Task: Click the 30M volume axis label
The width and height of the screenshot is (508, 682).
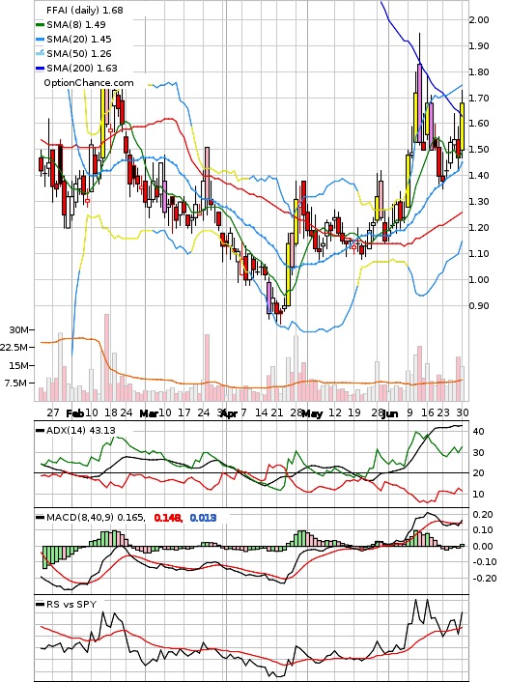Action: (19, 330)
